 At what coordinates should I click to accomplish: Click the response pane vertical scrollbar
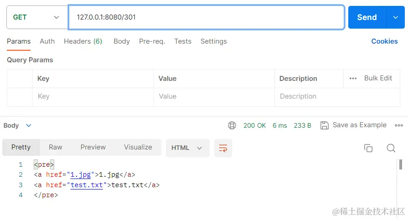point(401,164)
